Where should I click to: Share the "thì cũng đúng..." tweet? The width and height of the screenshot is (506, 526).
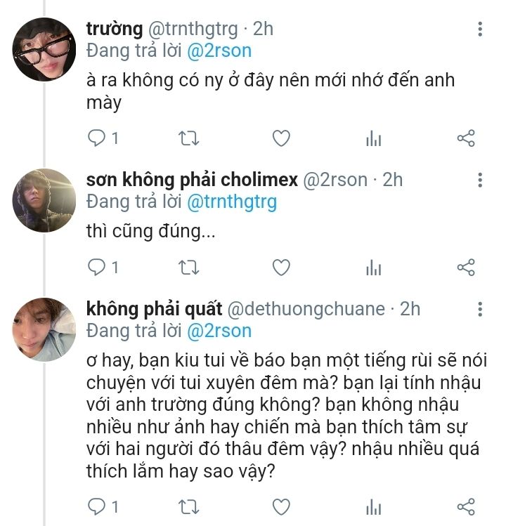[466, 268]
